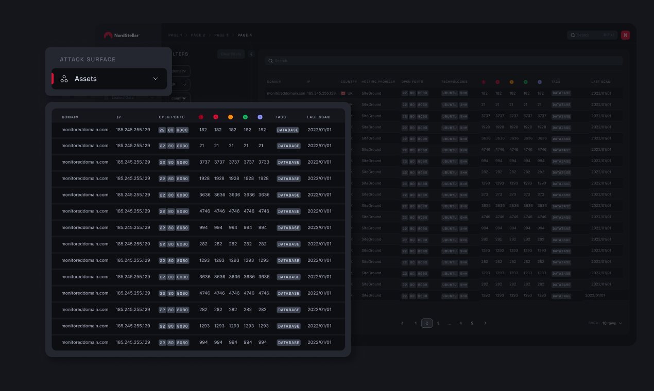
Task: Open the country filter dropdown
Action: point(180,98)
